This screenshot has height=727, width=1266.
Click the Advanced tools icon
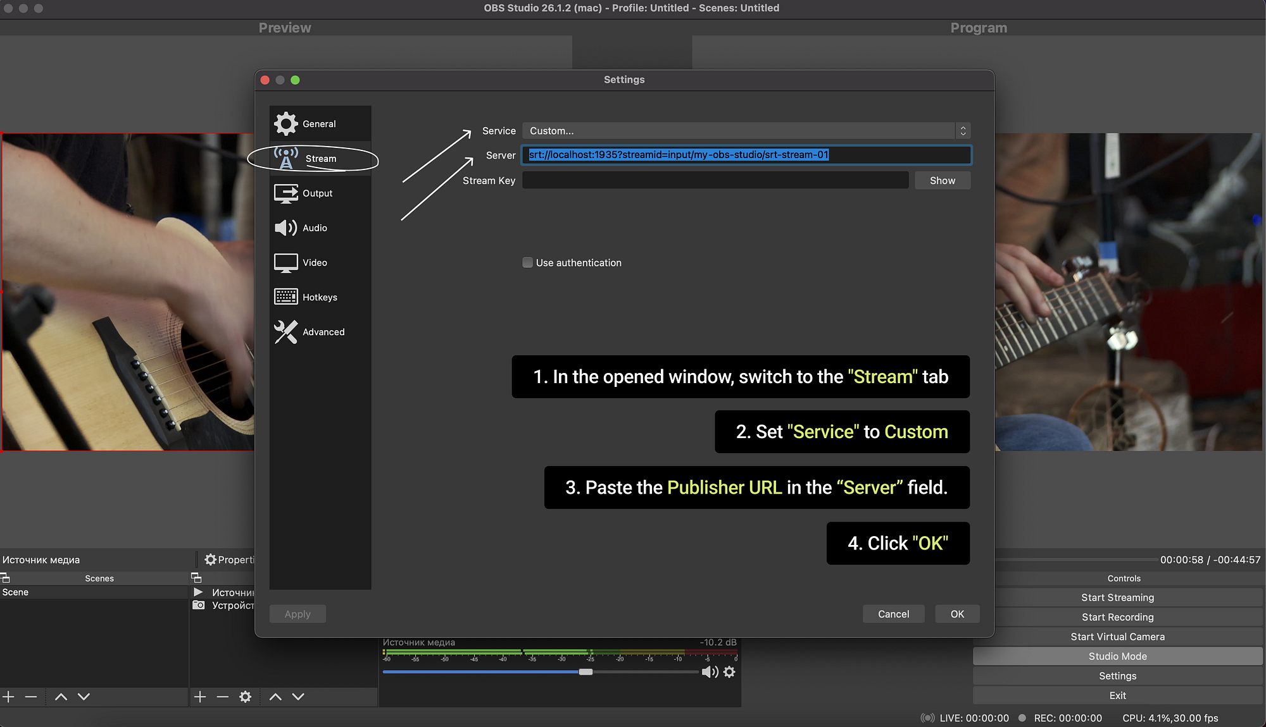click(x=286, y=332)
